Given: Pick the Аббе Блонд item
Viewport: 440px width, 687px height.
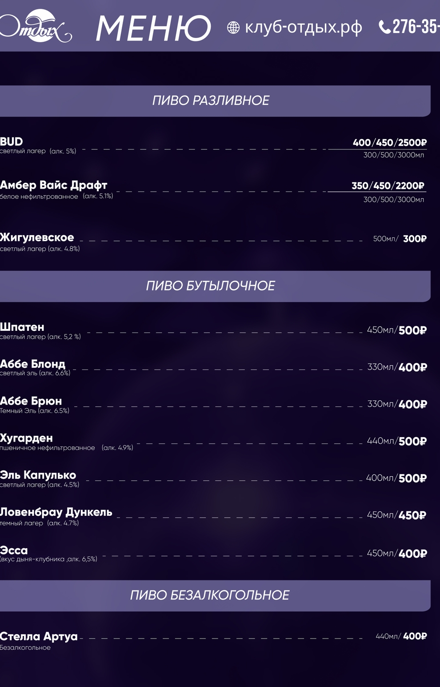Looking at the screenshot, I should 33,364.
